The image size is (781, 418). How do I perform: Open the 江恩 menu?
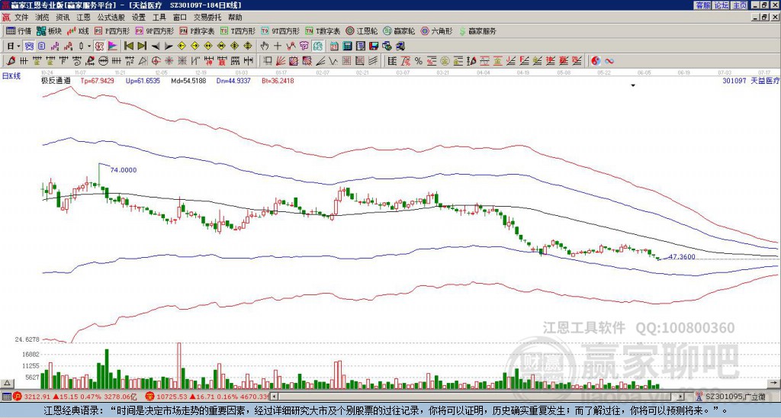(84, 18)
